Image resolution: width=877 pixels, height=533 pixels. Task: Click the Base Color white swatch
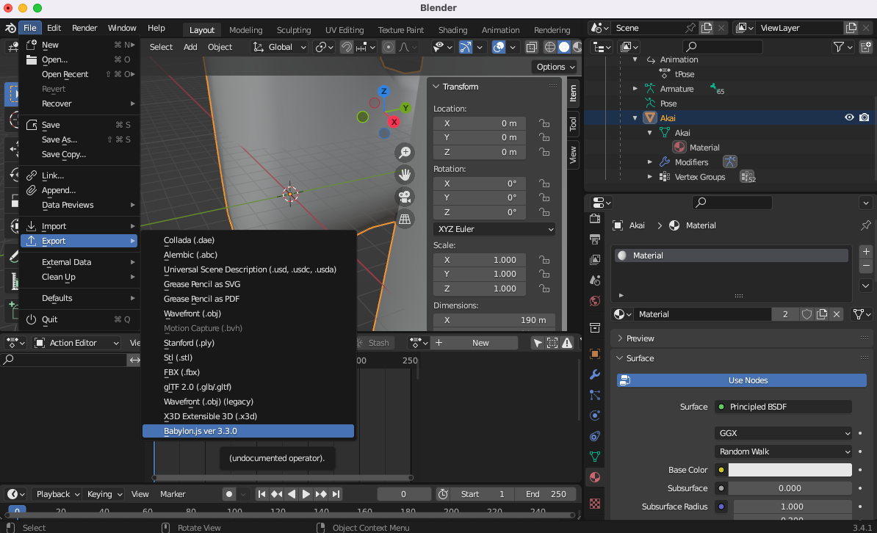click(x=790, y=470)
